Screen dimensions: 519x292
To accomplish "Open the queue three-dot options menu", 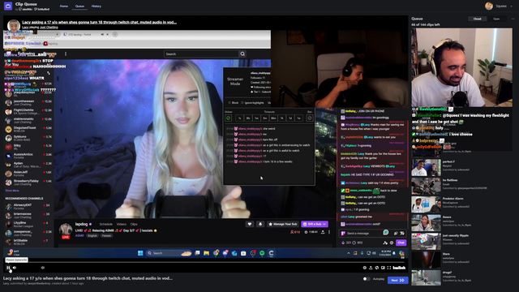I will click(x=513, y=19).
